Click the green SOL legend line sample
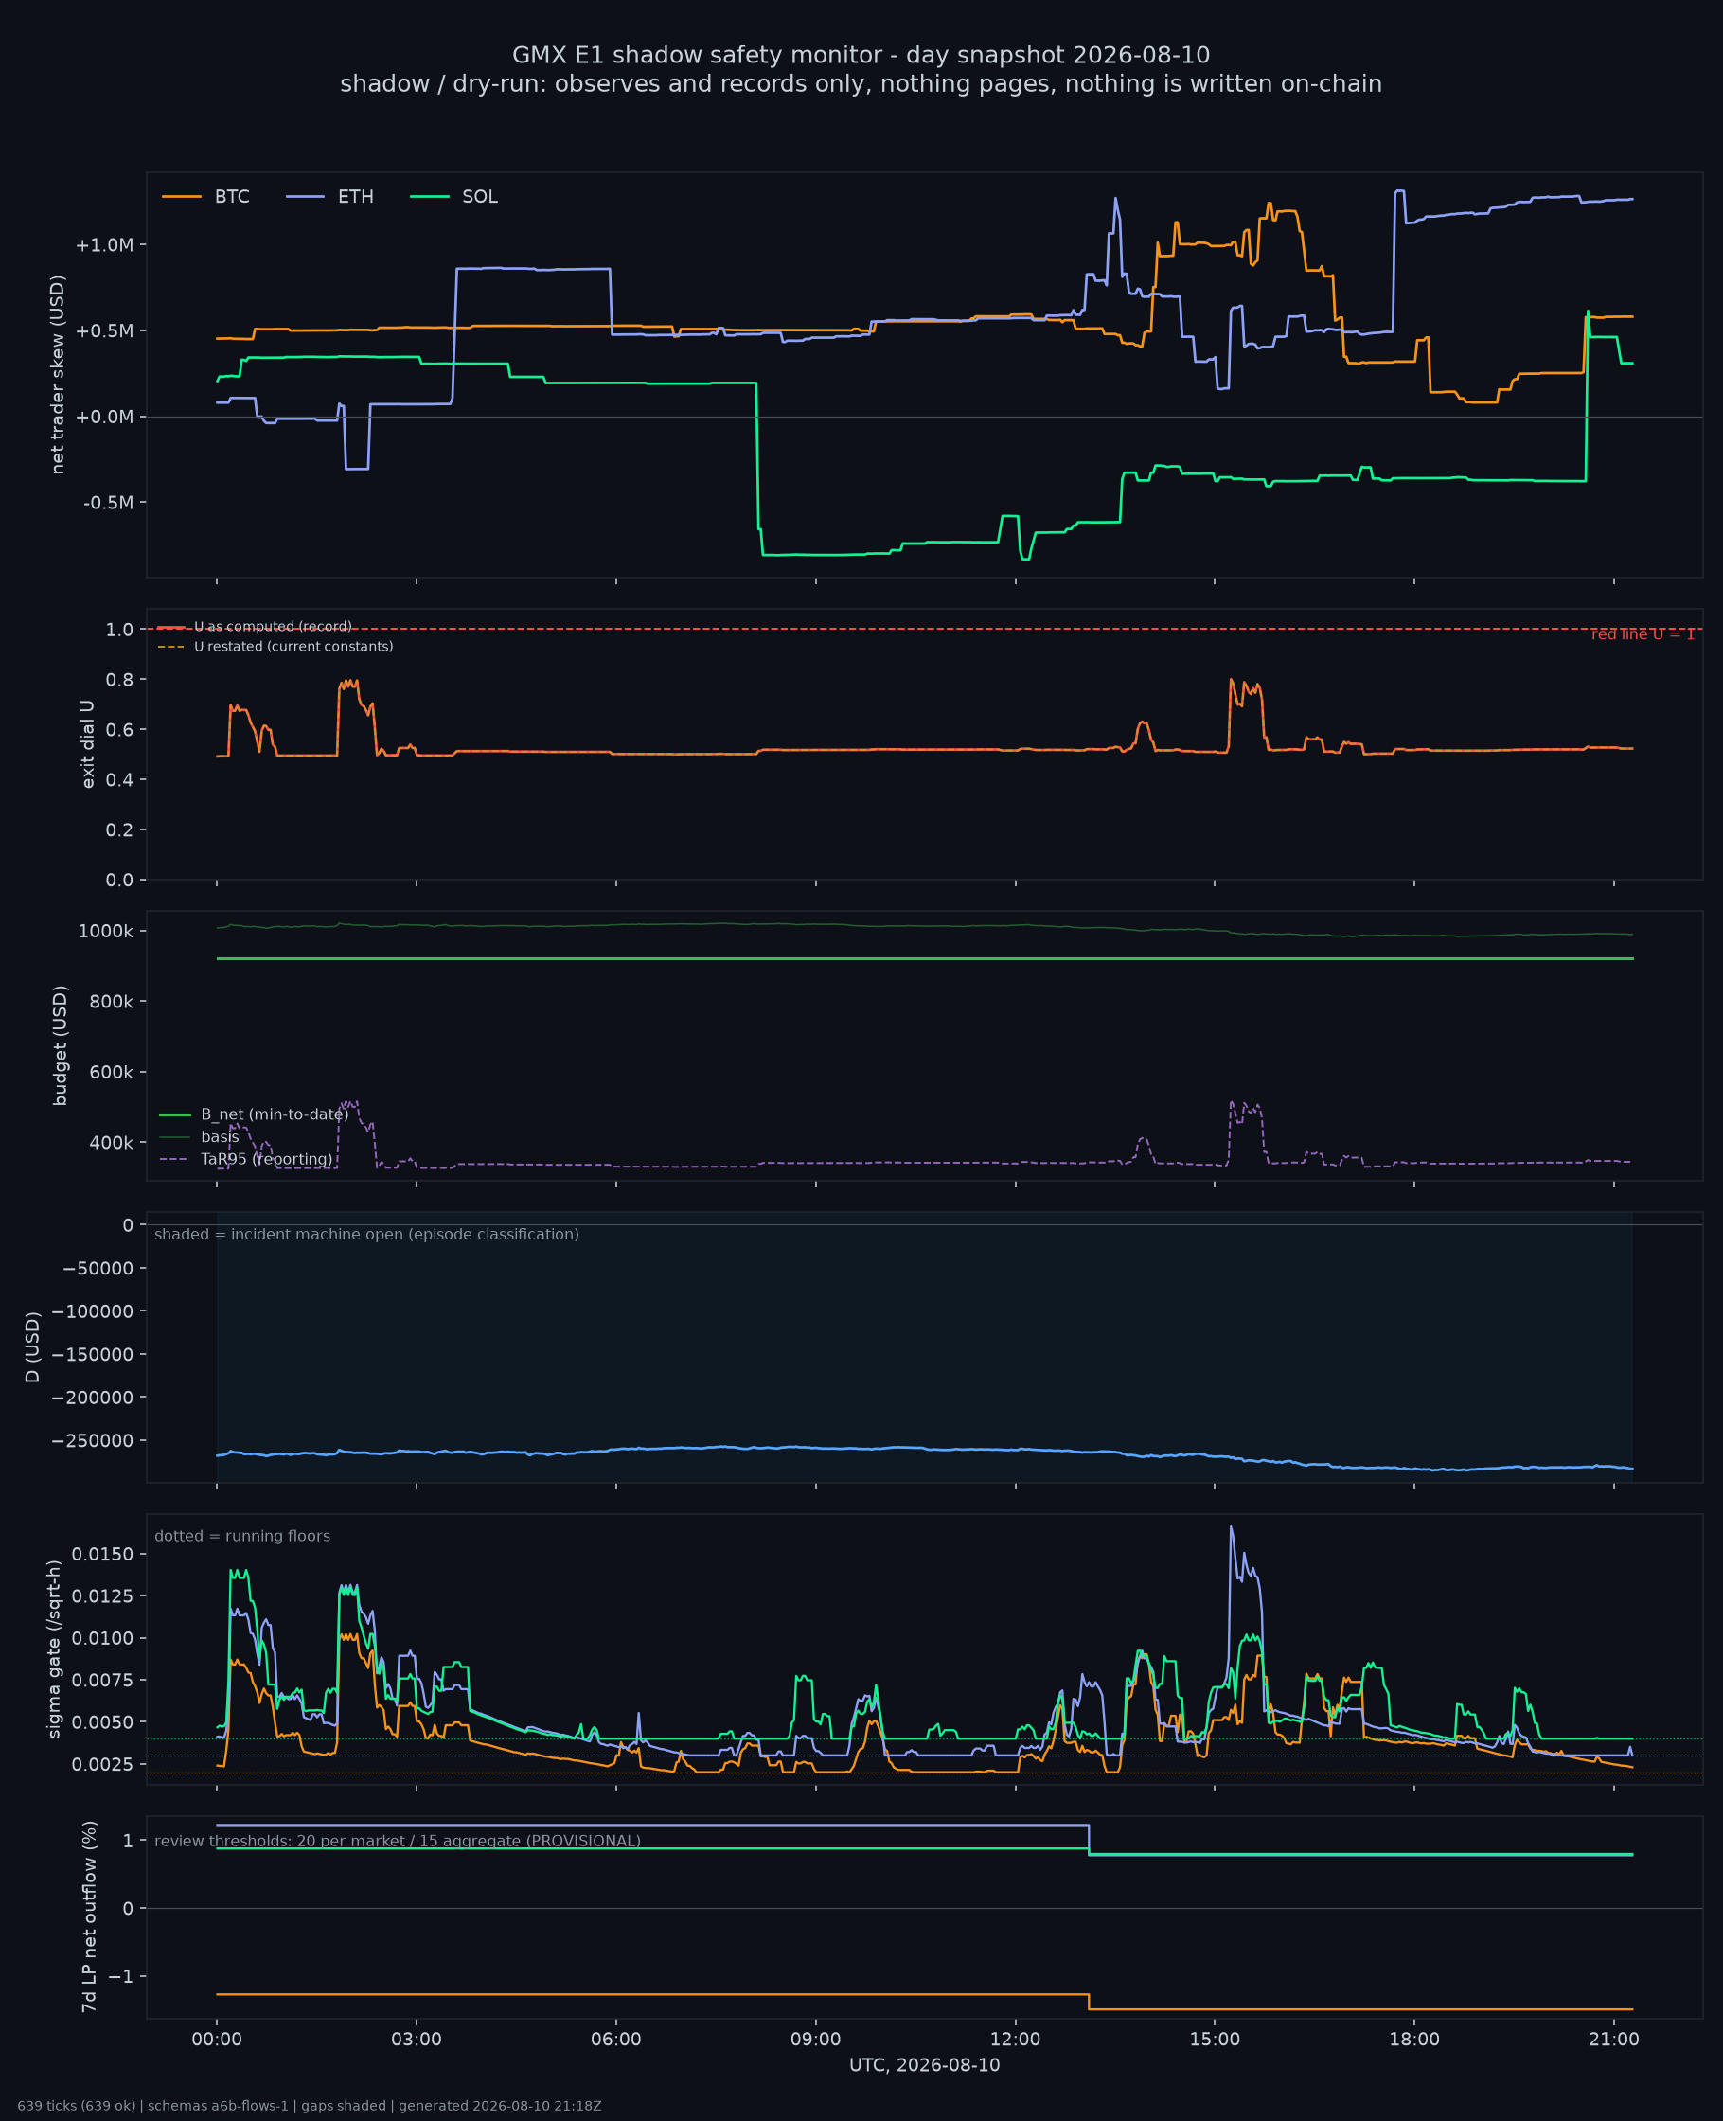1723x2121 pixels. [430, 197]
